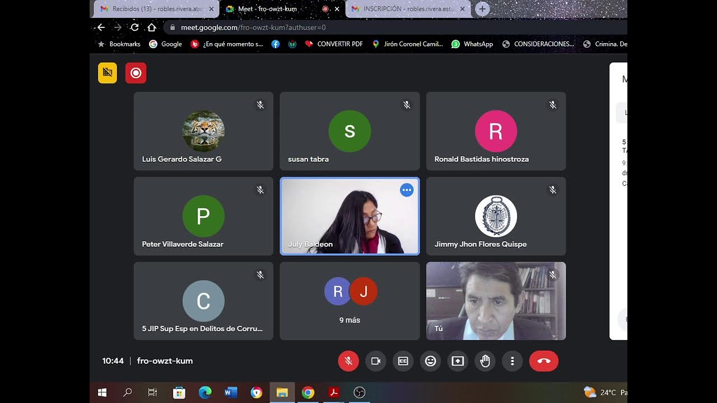Select Peter Villaverde green P avatar
Screen dimensions: 717x403
coord(203,216)
